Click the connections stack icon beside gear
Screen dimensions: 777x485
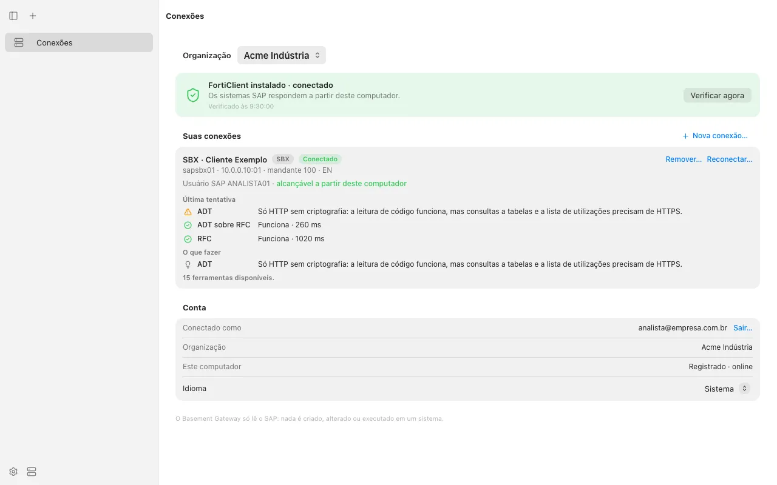click(x=32, y=472)
